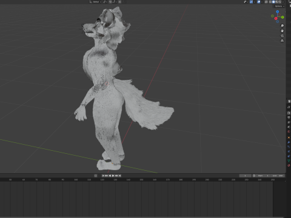
Task: Jump to the timeline end frame
Action: click(119, 176)
